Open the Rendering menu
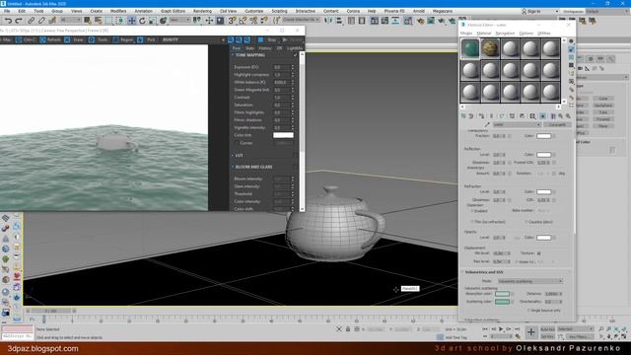Screen dimensions: 631x355 (202, 11)
